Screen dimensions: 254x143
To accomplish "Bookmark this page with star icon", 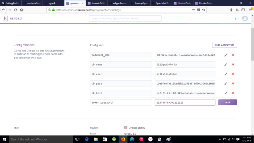I will click(x=204, y=10).
